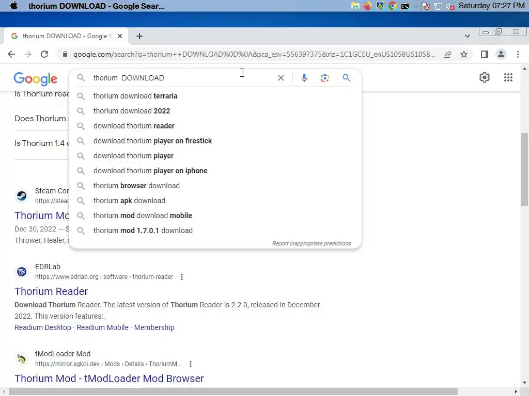
Task: Click inside the Google search field
Action: [182, 78]
